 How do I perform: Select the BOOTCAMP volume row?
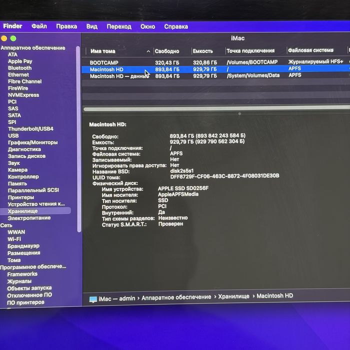click(x=216, y=62)
